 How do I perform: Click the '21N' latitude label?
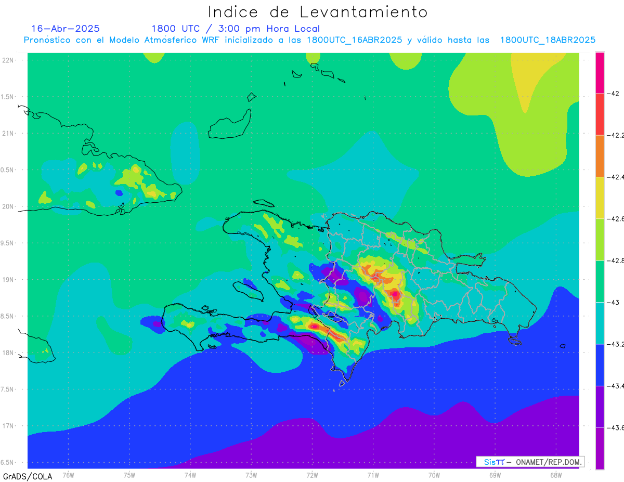[9, 133]
